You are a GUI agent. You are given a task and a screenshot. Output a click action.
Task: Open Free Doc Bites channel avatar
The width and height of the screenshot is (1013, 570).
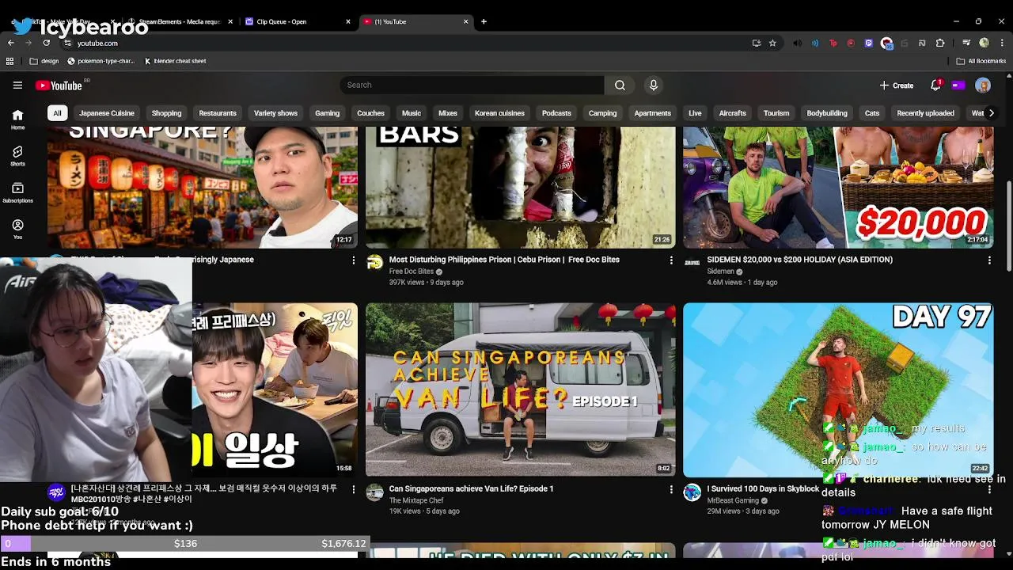click(x=375, y=263)
